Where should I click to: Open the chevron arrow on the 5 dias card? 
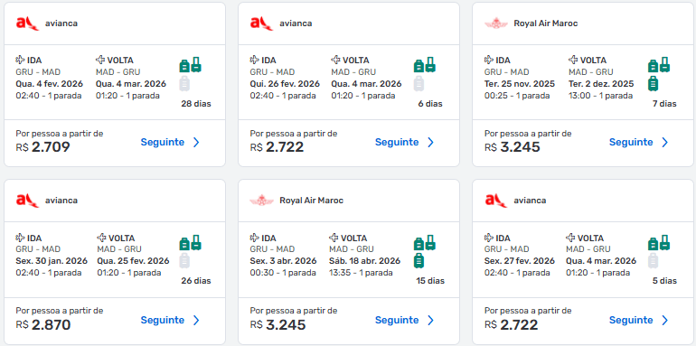[664, 321]
